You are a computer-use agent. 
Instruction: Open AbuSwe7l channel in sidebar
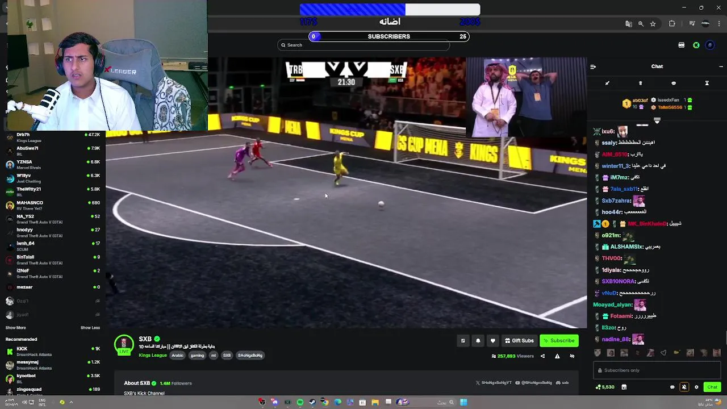click(52, 151)
